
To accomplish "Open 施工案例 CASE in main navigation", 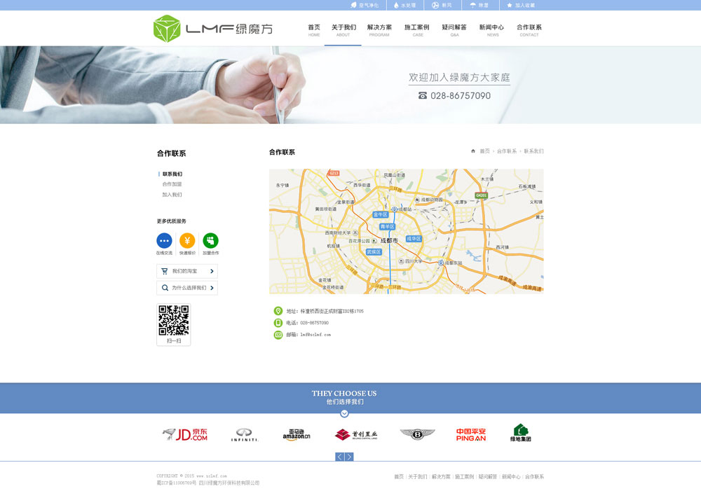I will [x=416, y=30].
